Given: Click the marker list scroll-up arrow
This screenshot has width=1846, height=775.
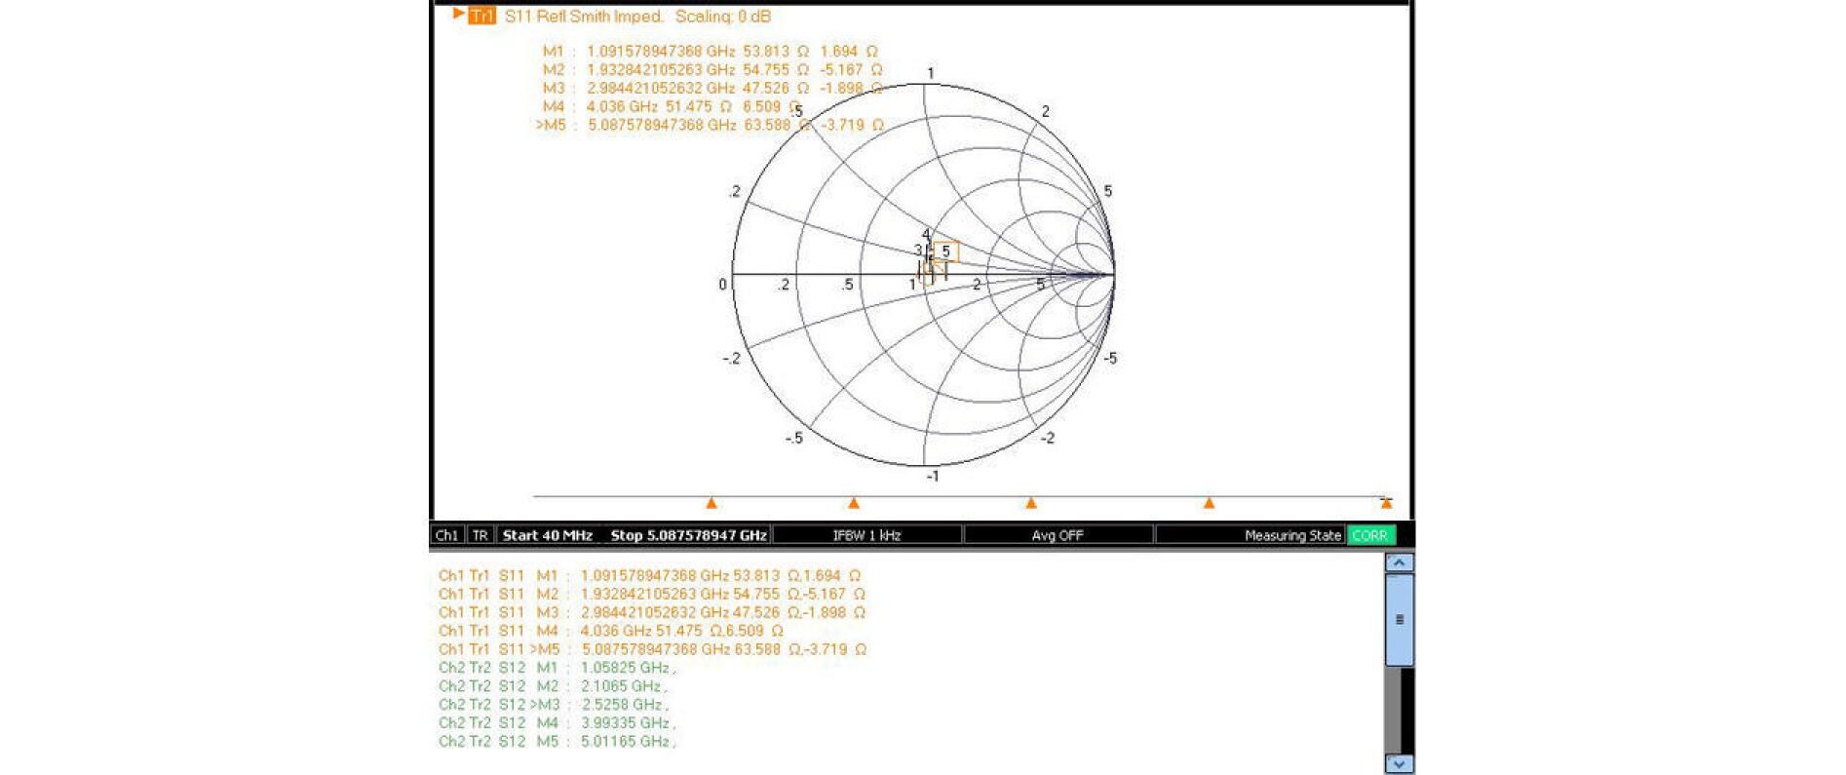Looking at the screenshot, I should tap(1400, 562).
